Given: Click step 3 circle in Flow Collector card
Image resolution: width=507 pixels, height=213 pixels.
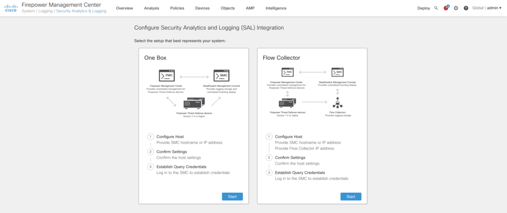Looking at the screenshot, I should pos(269,172).
